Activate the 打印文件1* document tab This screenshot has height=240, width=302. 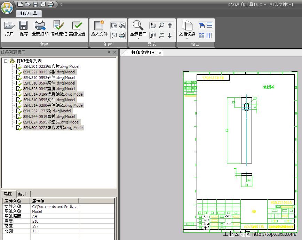(143, 53)
